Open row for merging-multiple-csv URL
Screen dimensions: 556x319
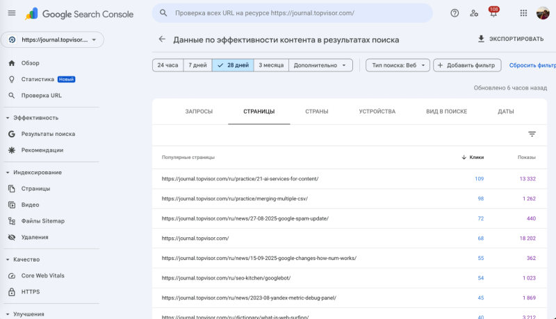tap(350, 198)
